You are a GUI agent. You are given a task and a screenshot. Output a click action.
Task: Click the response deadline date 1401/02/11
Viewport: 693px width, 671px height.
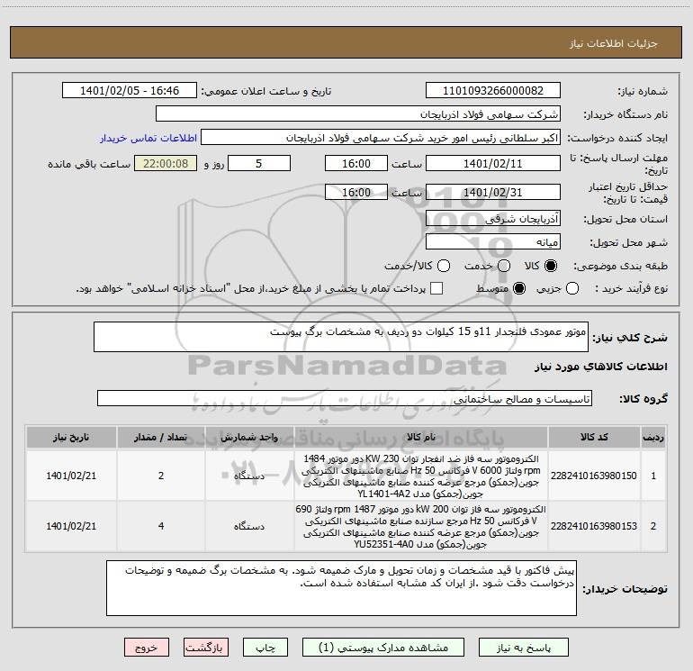[493, 163]
